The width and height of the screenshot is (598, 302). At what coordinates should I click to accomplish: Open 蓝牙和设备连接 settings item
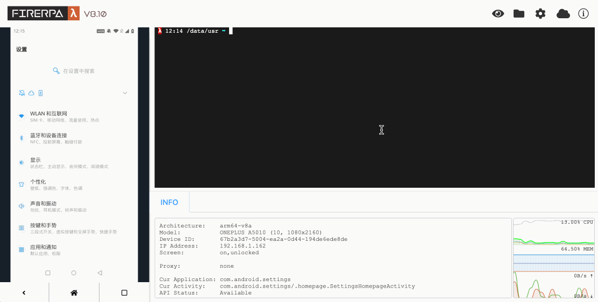click(65, 138)
